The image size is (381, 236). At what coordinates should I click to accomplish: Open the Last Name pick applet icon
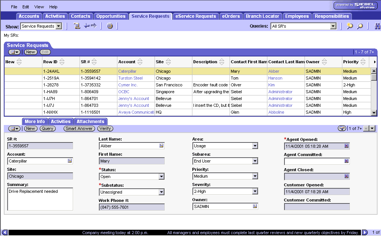pyautogui.click(x=161, y=145)
